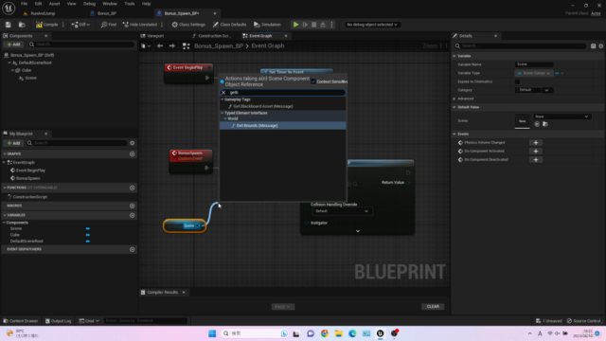Expand the spawn node advanced arrow
The height and width of the screenshot is (341, 606).
coord(358,231)
